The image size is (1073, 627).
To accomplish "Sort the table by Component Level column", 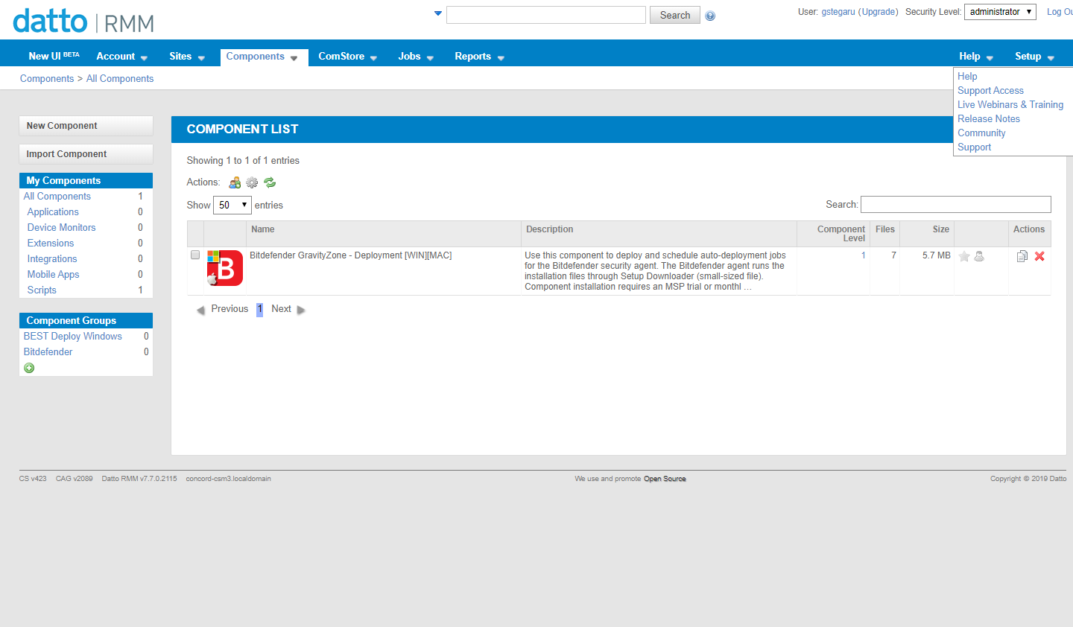I will (x=833, y=234).
